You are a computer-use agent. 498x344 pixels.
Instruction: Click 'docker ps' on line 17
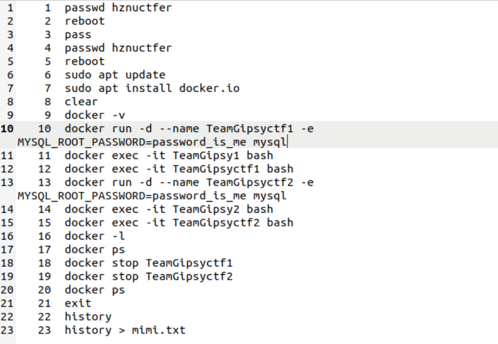click(x=94, y=250)
